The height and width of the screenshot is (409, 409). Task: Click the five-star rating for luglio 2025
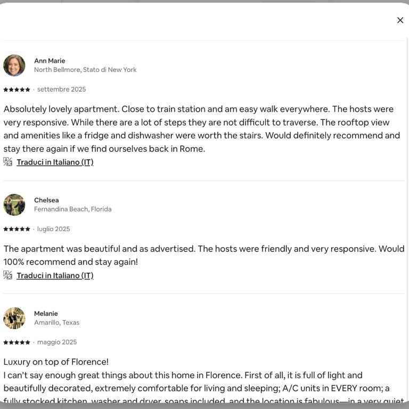(17, 229)
